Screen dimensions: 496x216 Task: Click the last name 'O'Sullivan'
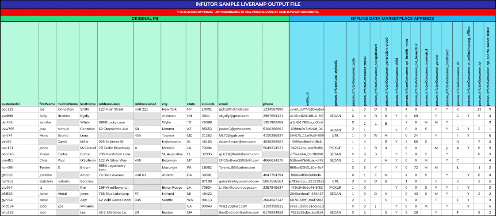point(88,160)
